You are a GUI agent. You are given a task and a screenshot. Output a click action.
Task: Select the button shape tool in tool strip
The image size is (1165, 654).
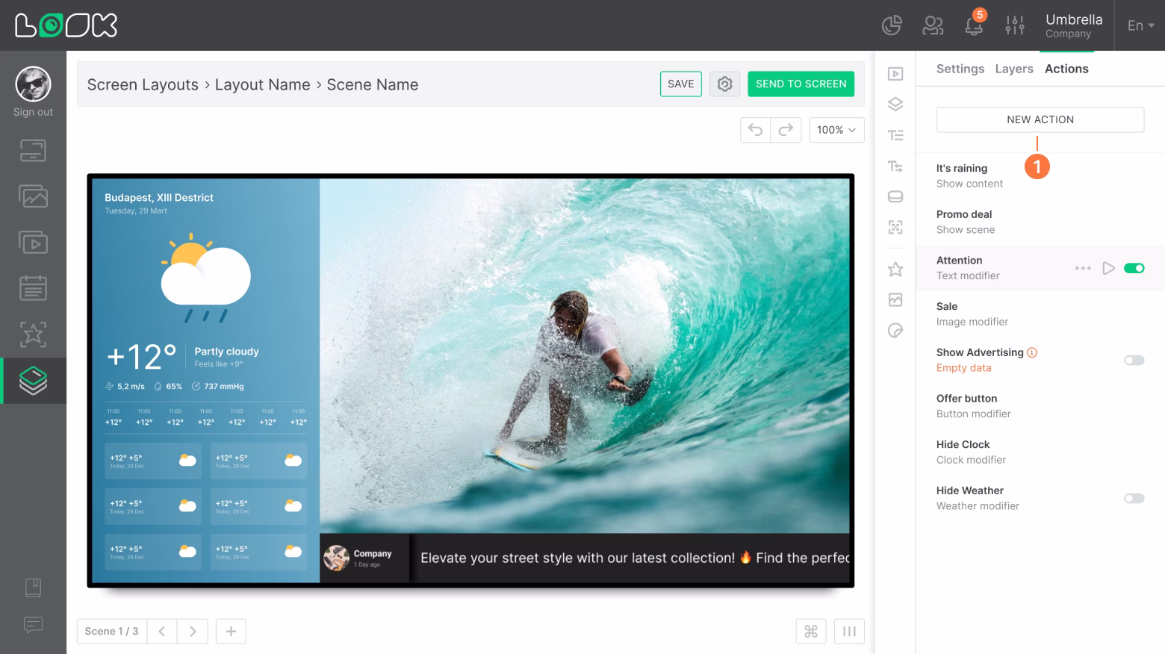click(895, 196)
